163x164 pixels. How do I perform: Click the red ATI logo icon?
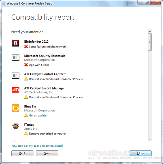[x=16, y=90]
